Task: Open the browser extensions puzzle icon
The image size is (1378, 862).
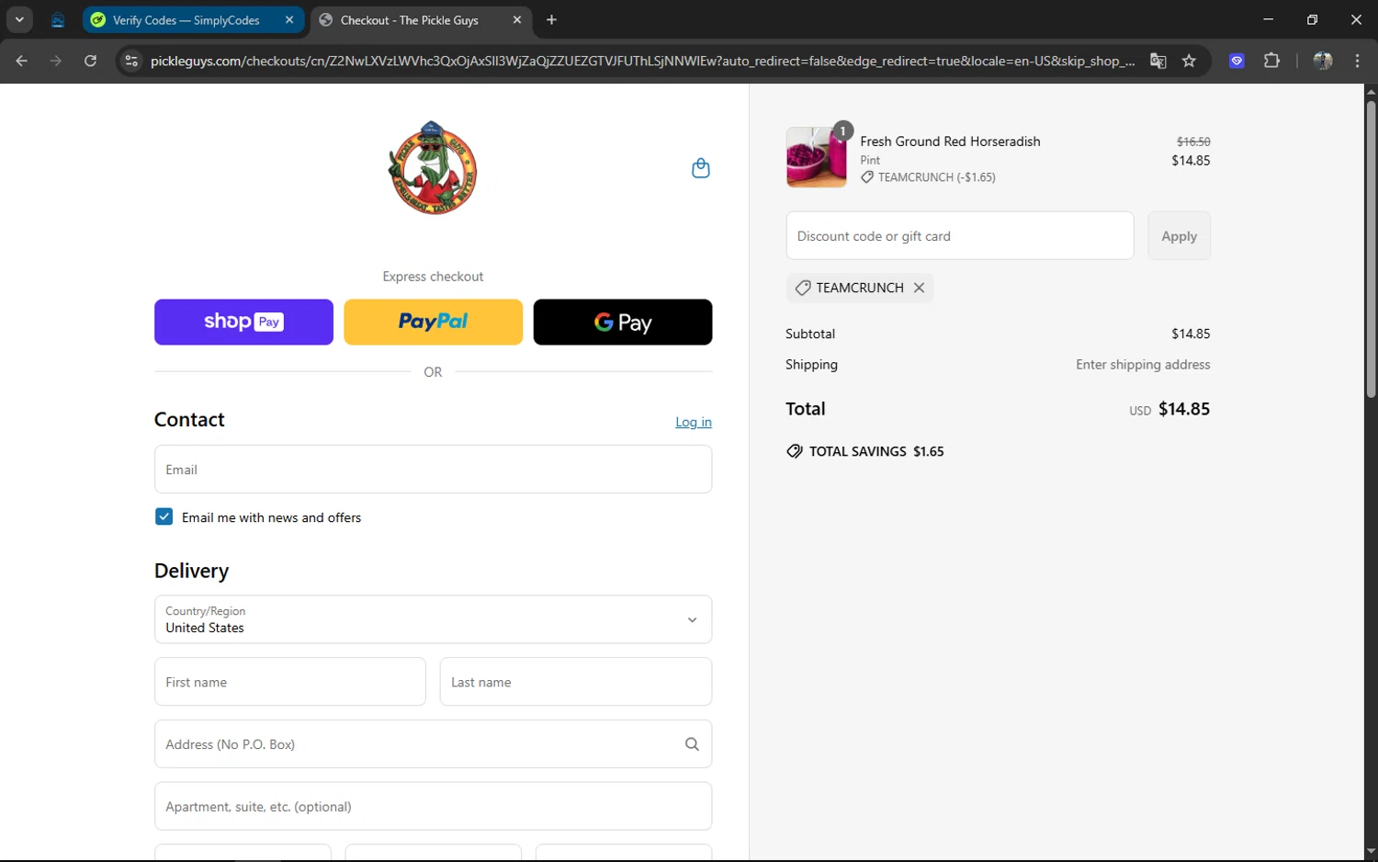Action: 1271,61
